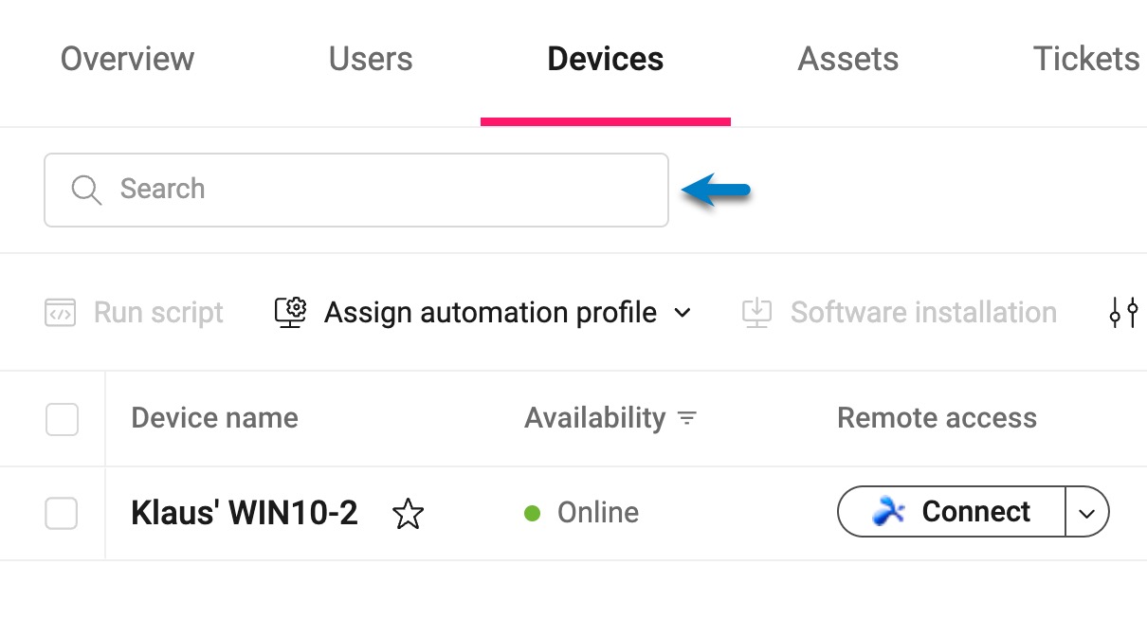Open the column settings sliders icon
The width and height of the screenshot is (1147, 620).
(x=1123, y=312)
